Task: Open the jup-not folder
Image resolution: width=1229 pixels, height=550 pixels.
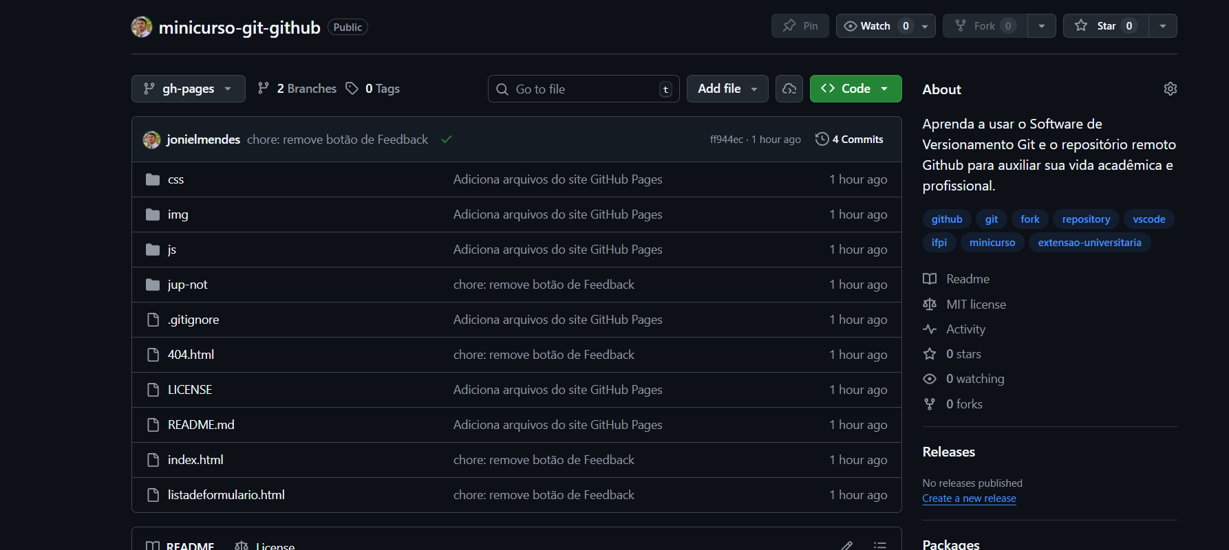Action: coord(187,285)
